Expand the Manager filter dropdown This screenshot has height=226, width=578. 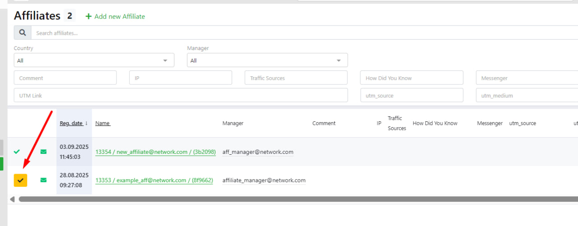tap(267, 60)
